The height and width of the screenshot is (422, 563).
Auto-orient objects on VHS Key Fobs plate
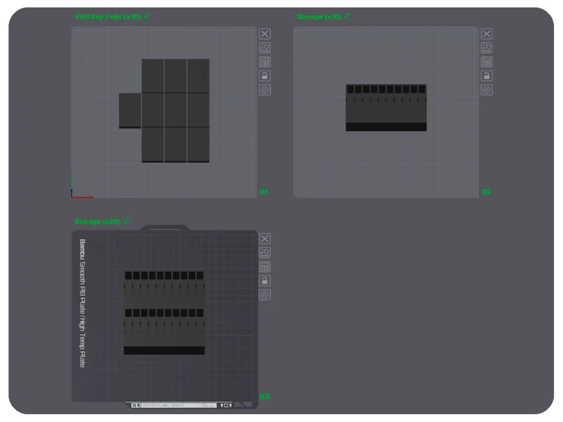point(265,48)
